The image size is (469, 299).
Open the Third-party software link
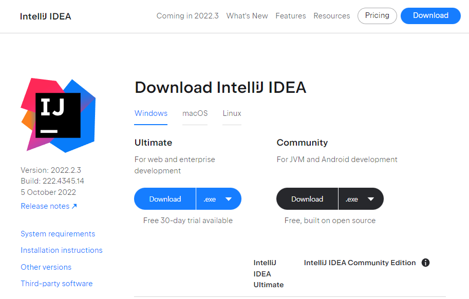coord(57,284)
